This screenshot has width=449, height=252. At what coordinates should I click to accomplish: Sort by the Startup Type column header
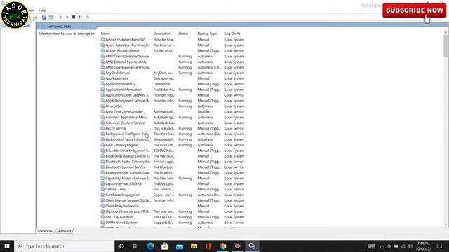[x=207, y=34]
